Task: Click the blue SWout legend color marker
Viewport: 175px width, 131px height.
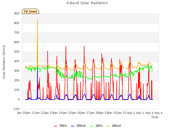Action: 72,126
